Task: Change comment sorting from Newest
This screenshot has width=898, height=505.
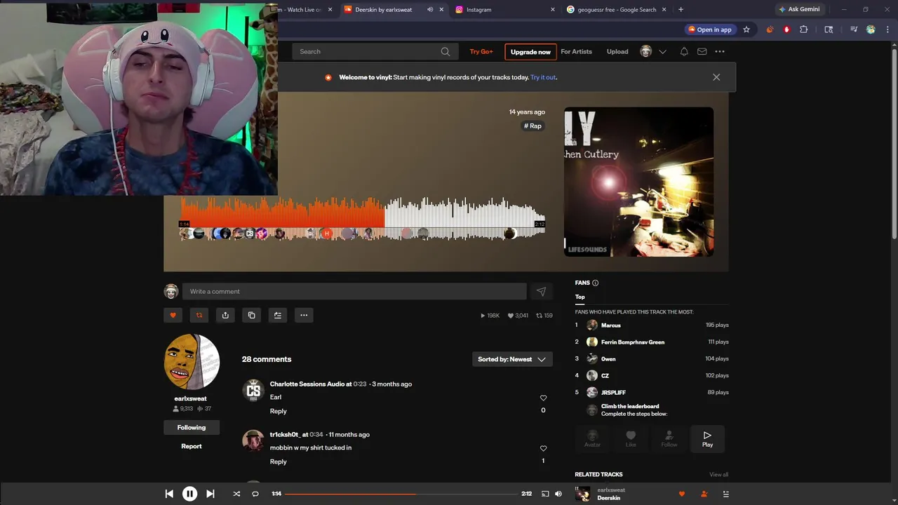Action: [x=512, y=359]
